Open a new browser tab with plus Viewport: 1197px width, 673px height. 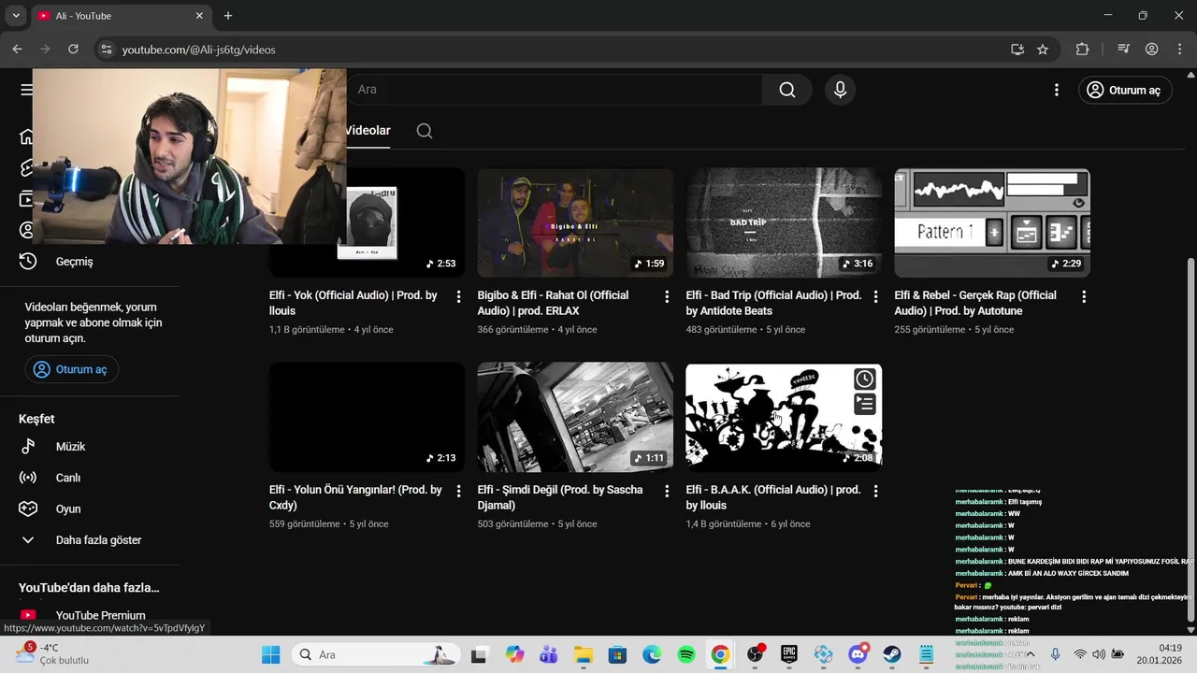point(228,16)
